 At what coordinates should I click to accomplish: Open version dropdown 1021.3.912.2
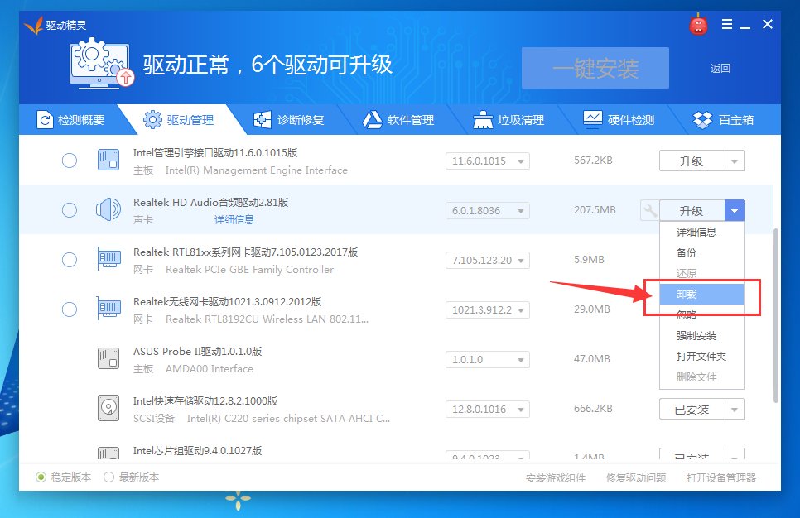(487, 310)
